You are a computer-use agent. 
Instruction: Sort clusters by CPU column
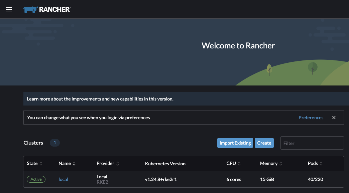click(233, 163)
